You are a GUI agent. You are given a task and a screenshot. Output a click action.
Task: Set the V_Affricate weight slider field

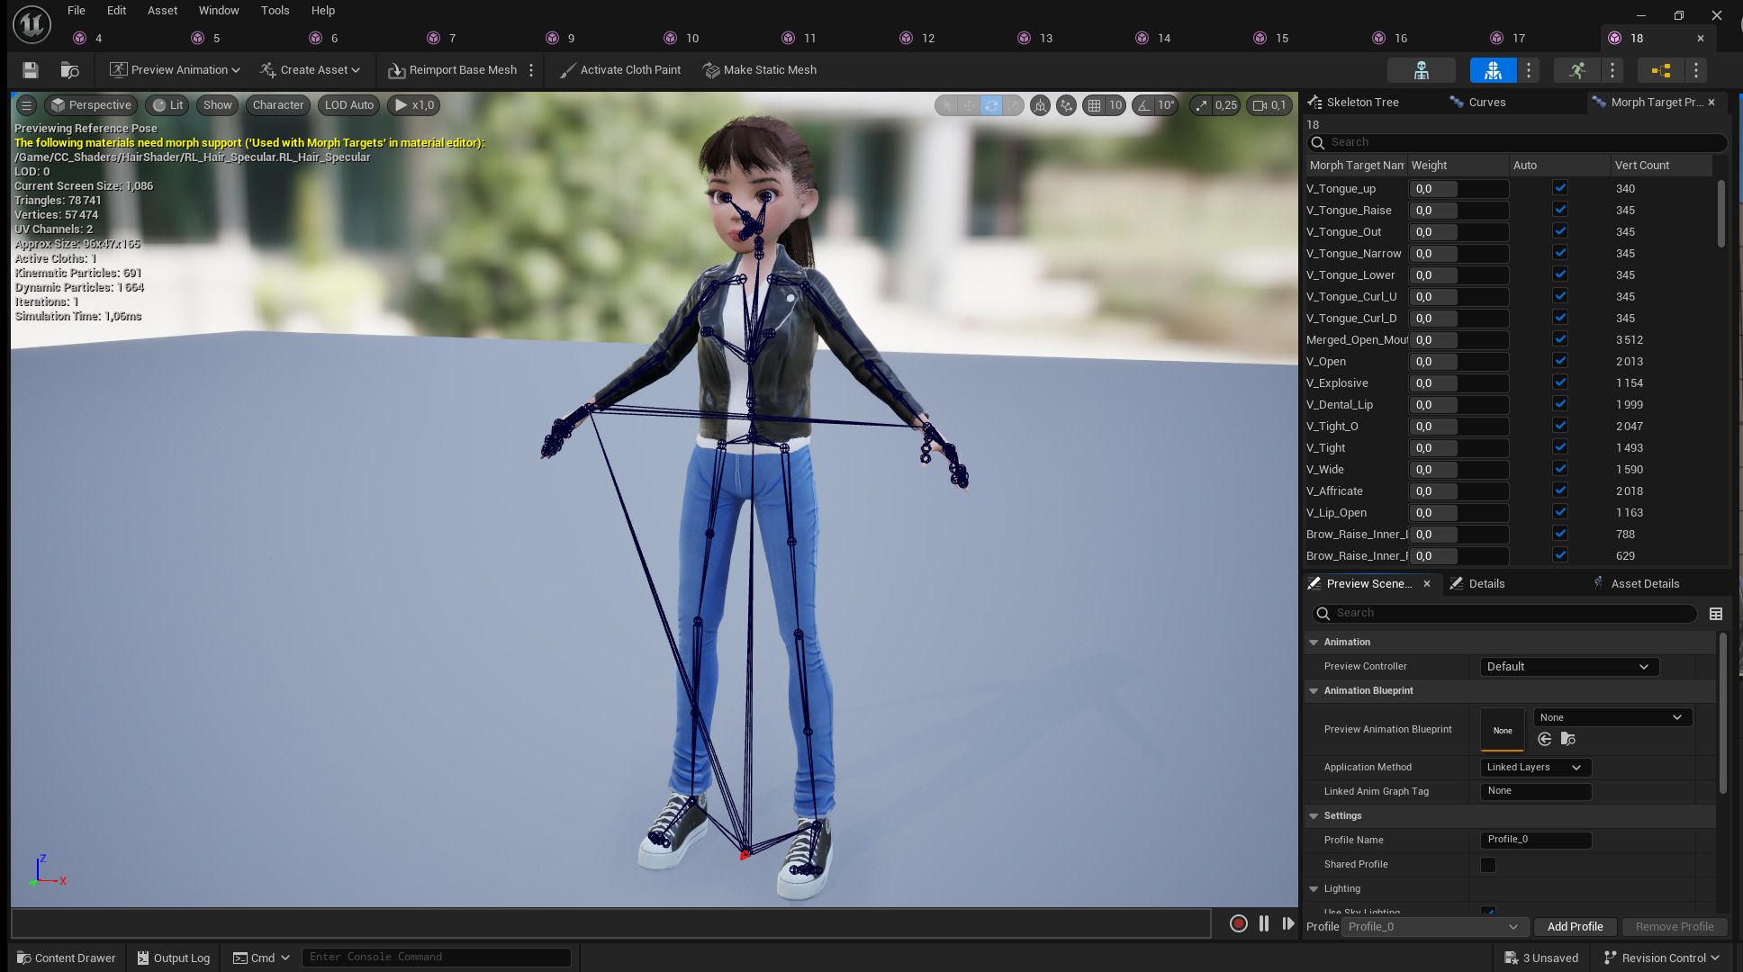pos(1459,491)
